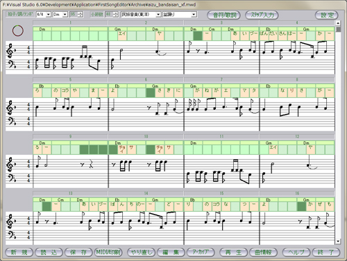Quit the app with 終了 button
This screenshot has width=347, height=261.
(326, 252)
